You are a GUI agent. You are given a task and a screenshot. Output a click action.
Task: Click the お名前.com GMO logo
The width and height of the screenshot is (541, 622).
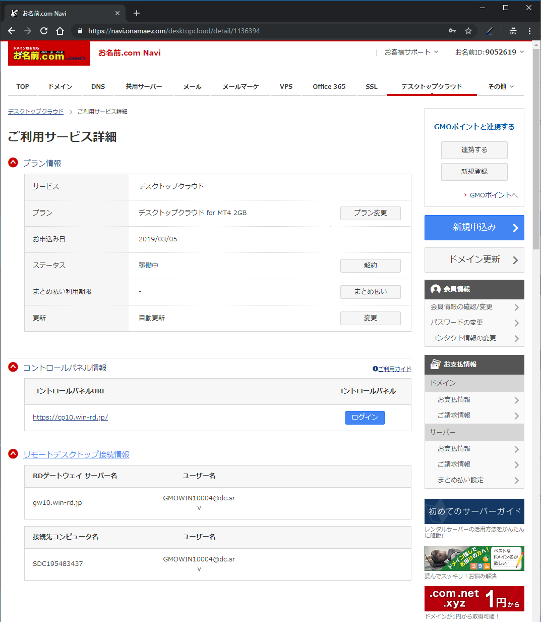click(x=49, y=54)
